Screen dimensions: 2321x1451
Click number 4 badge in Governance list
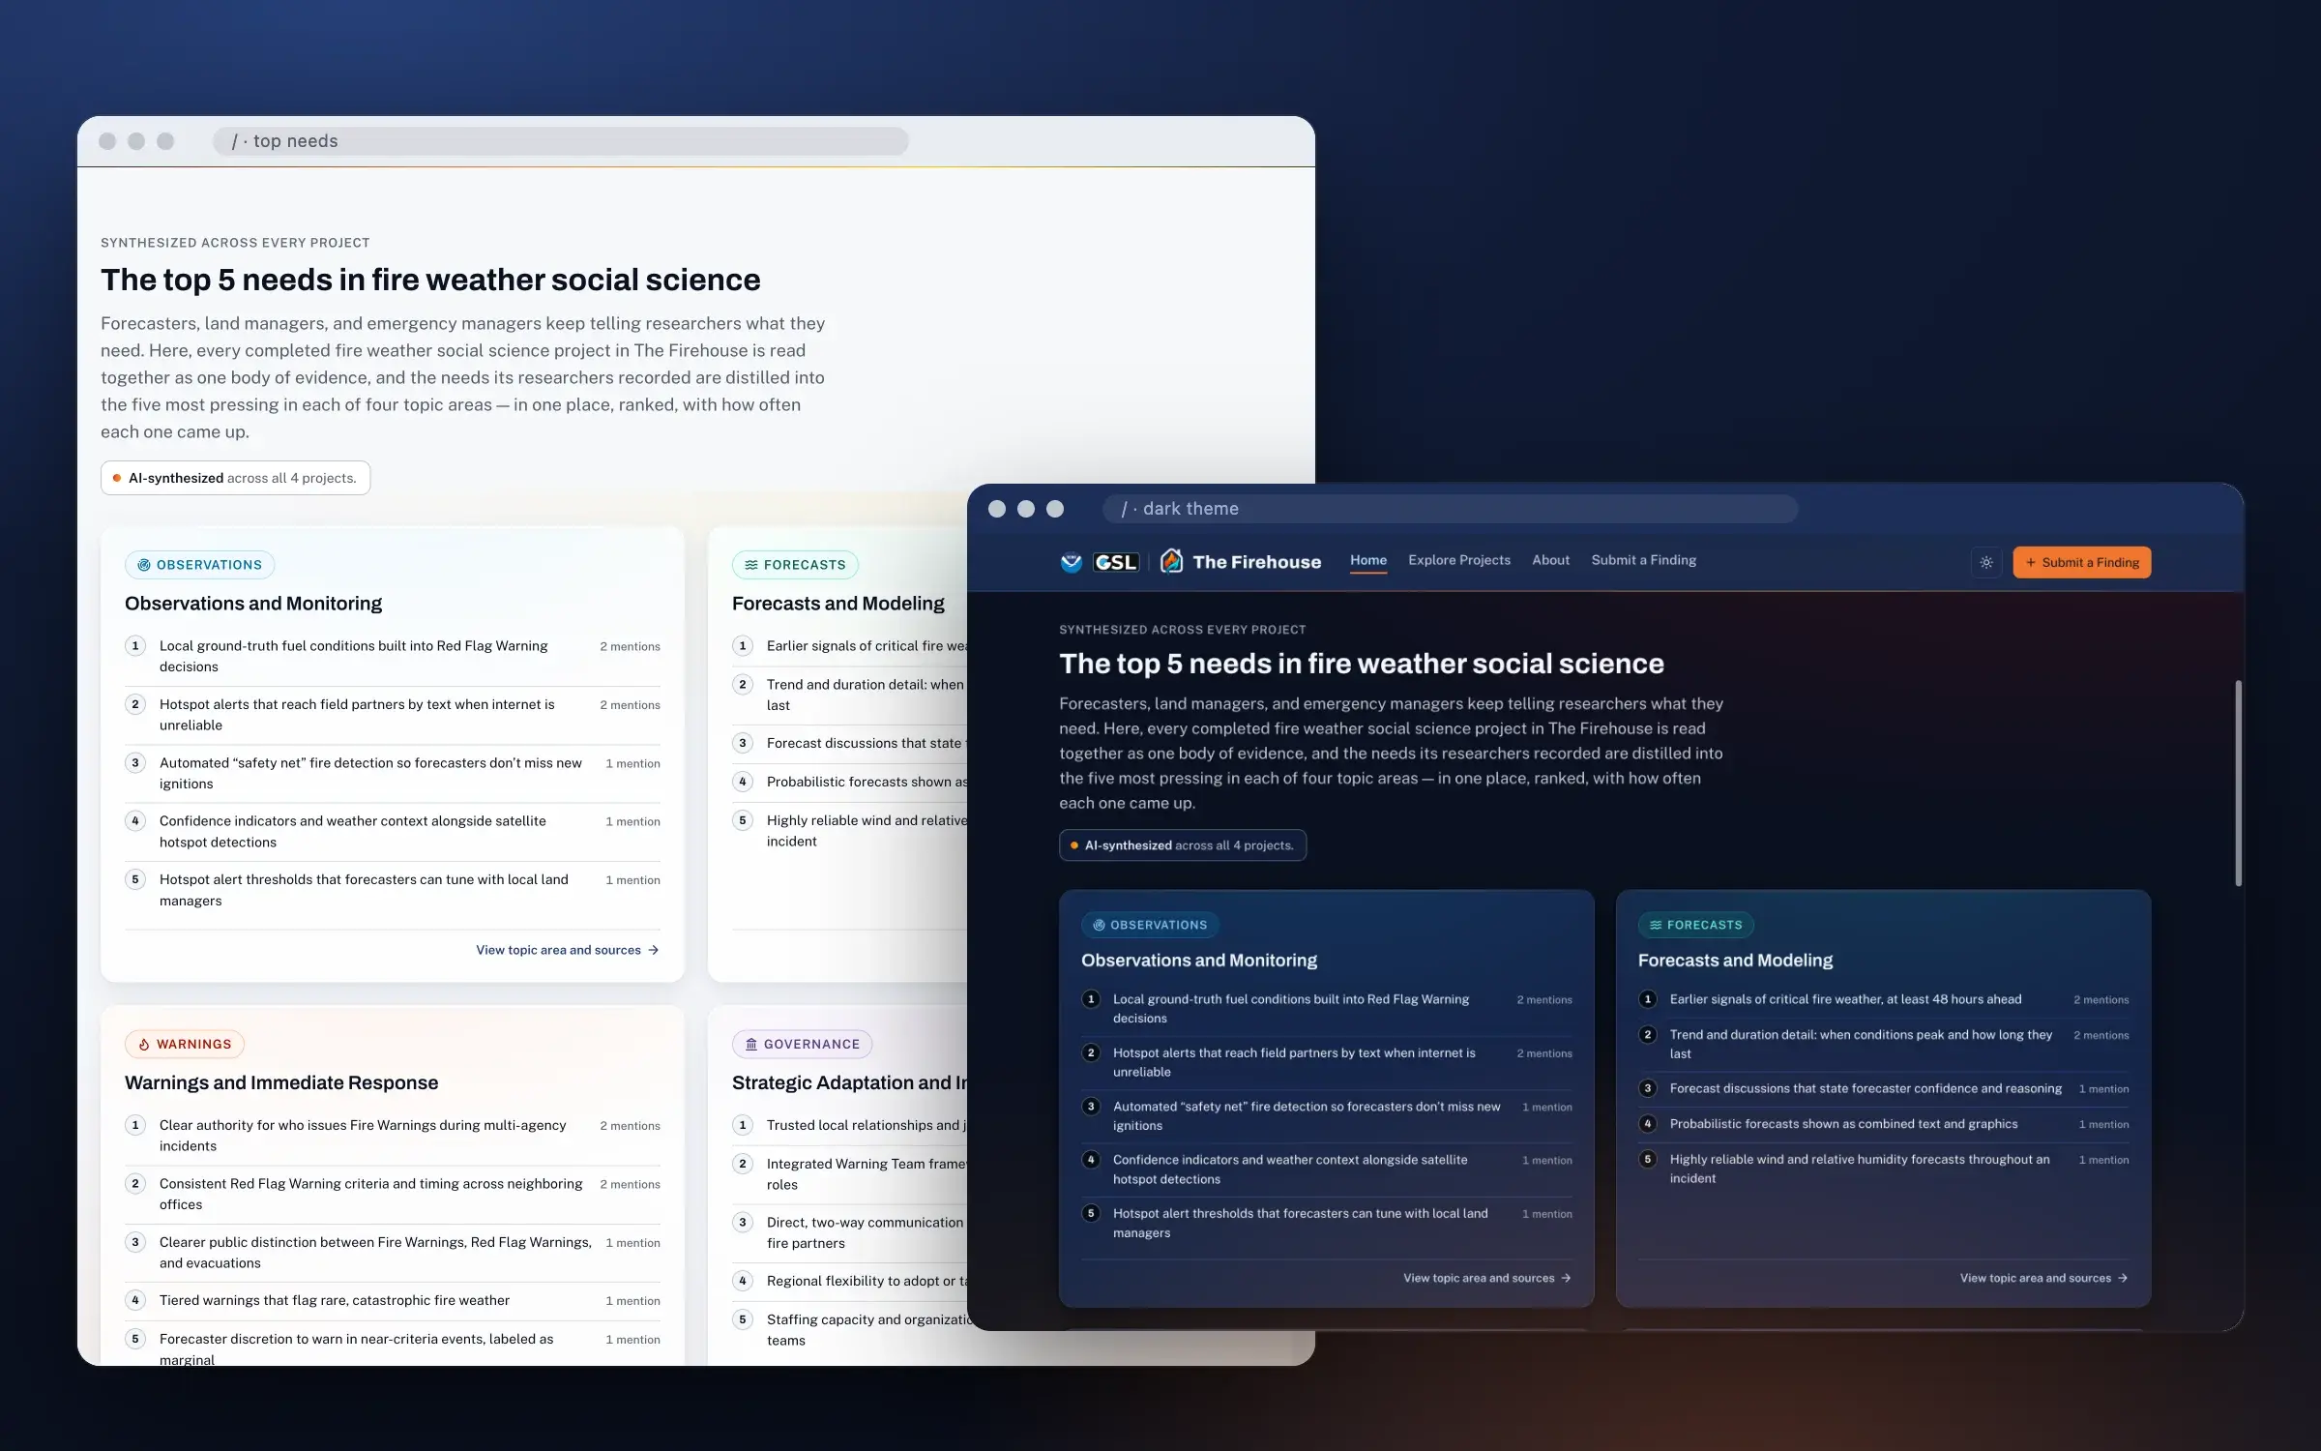[743, 1281]
